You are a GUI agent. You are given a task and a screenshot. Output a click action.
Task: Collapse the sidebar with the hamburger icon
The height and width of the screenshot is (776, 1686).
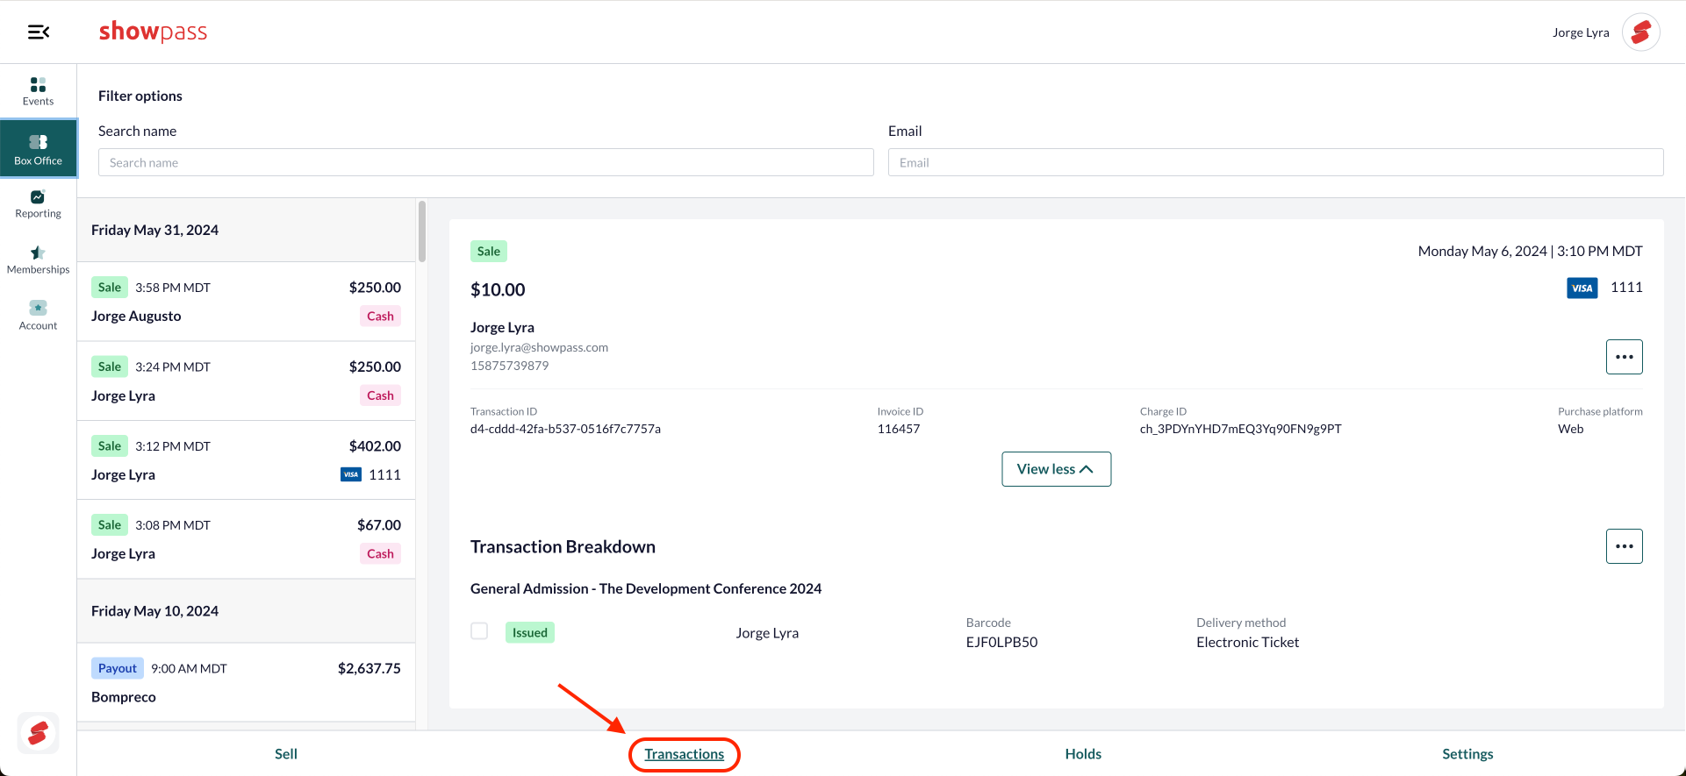[39, 32]
